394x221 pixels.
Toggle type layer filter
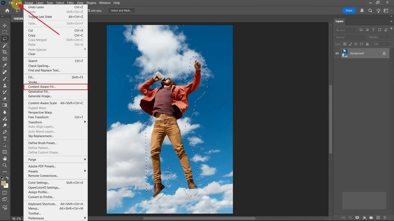tap(373, 30)
